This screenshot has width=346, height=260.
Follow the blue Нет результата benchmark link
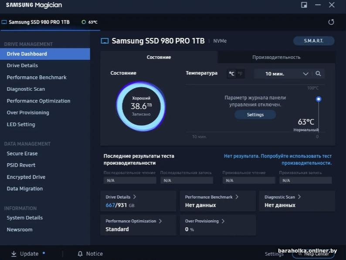click(x=278, y=160)
